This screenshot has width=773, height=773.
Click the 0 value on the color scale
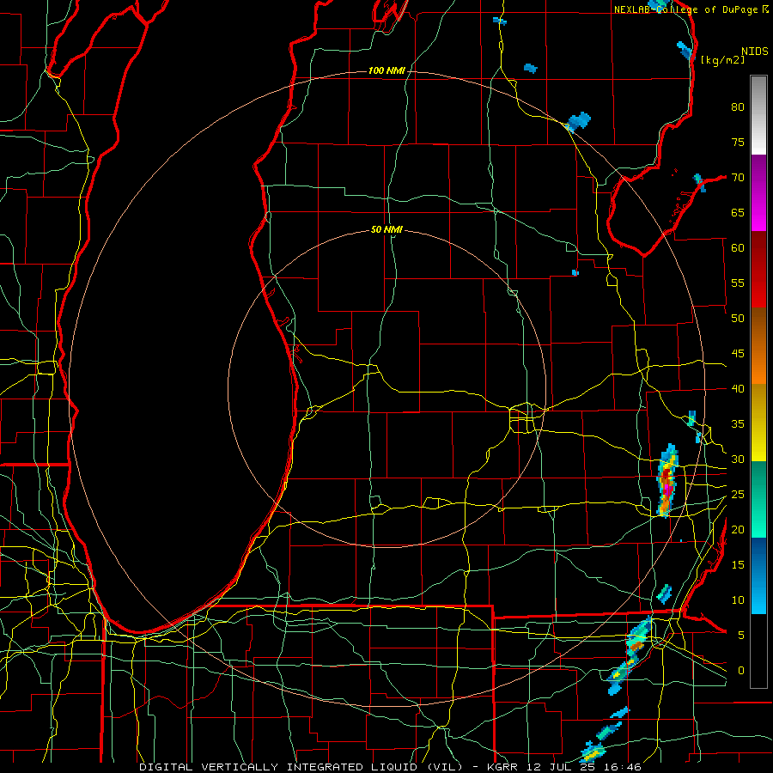(741, 671)
